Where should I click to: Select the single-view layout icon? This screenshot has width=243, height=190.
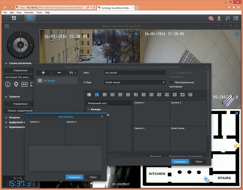[x=89, y=94]
